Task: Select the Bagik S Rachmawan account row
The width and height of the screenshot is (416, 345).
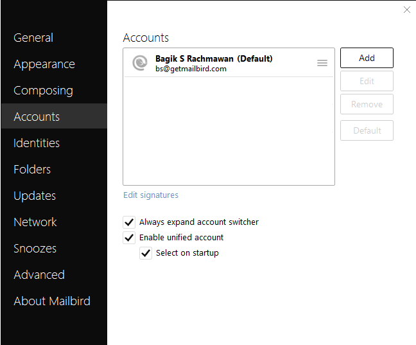Action: tap(225, 63)
